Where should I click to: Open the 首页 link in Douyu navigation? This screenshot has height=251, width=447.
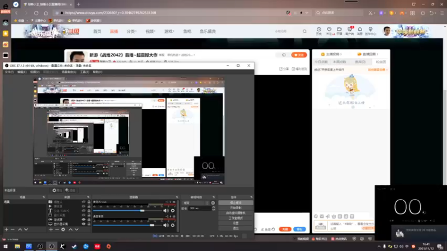[97, 31]
